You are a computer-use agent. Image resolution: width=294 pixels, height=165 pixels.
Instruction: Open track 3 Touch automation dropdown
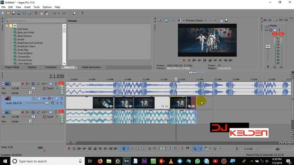57,117
